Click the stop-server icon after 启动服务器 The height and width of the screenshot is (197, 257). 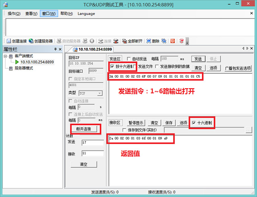(x=85, y=41)
